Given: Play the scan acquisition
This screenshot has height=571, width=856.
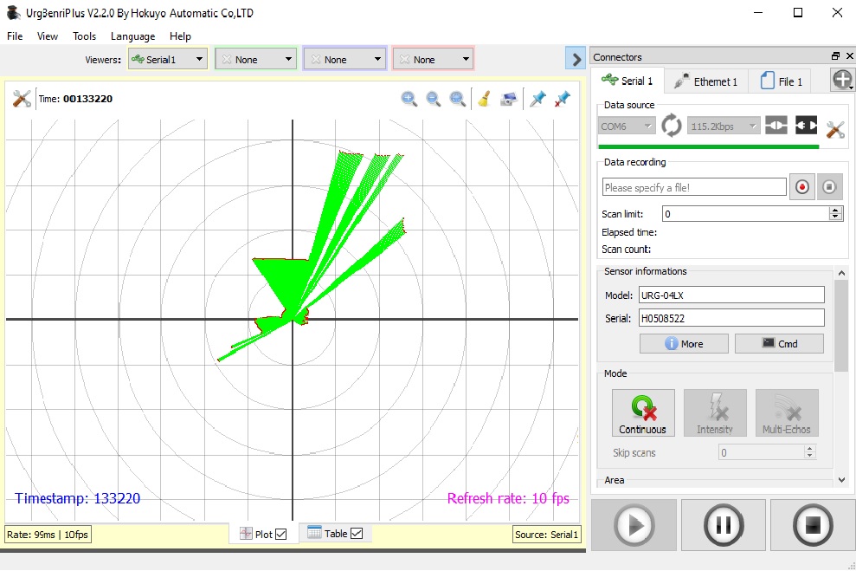Looking at the screenshot, I should 634,525.
